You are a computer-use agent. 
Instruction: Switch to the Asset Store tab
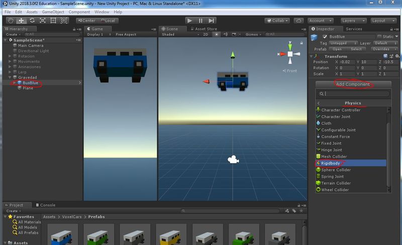click(x=204, y=29)
